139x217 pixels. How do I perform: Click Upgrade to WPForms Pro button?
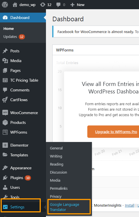click(x=113, y=132)
